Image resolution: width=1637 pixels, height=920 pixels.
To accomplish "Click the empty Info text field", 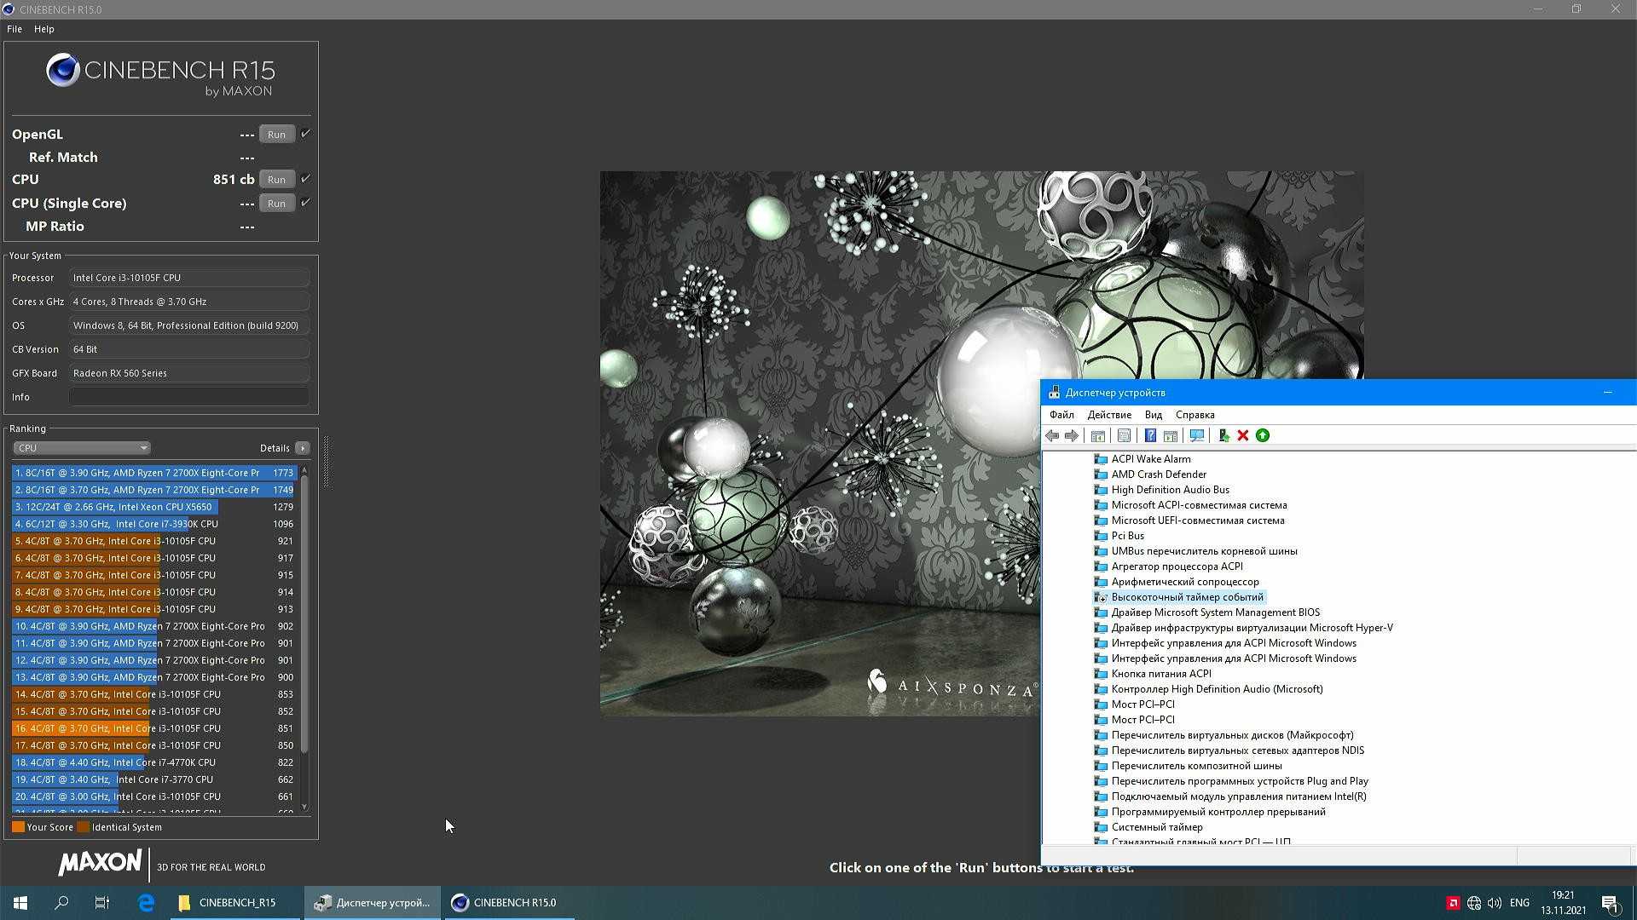I will coord(189,397).
